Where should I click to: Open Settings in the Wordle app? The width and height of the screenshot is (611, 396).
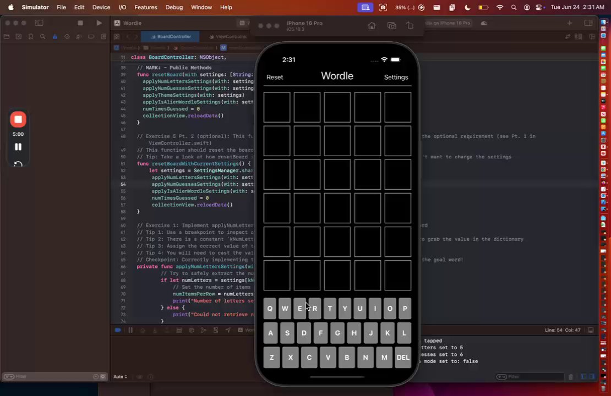point(396,77)
